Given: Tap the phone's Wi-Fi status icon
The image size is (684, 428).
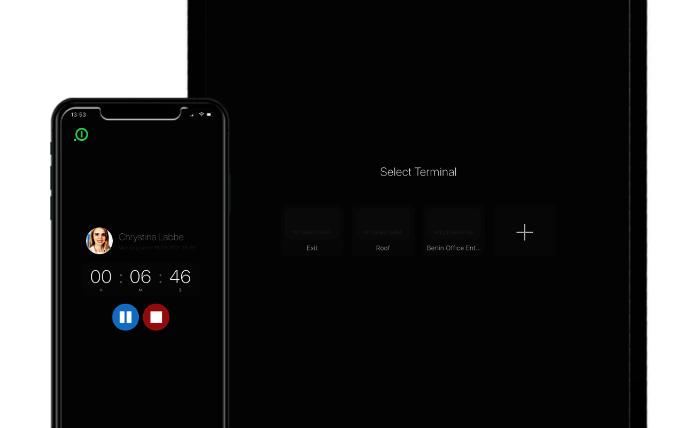Looking at the screenshot, I should [201, 114].
